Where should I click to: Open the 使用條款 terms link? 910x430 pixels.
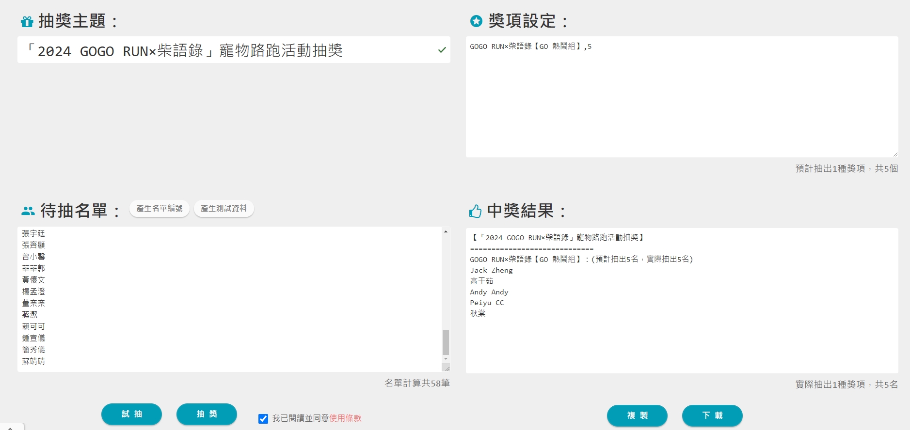[345, 418]
